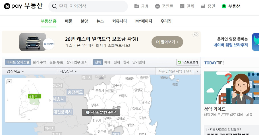259x135 pixels.
Task: Select 울진군 on the map
Action: tap(144, 78)
